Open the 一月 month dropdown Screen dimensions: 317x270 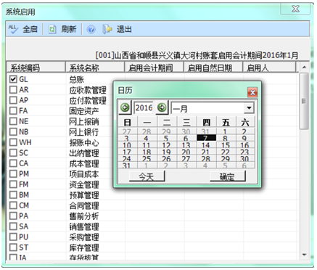[249, 108]
